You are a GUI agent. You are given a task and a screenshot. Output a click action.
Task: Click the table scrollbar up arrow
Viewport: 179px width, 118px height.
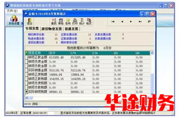[x=152, y=53]
